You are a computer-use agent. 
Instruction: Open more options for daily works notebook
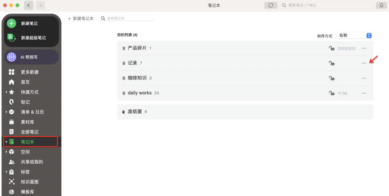pos(364,93)
